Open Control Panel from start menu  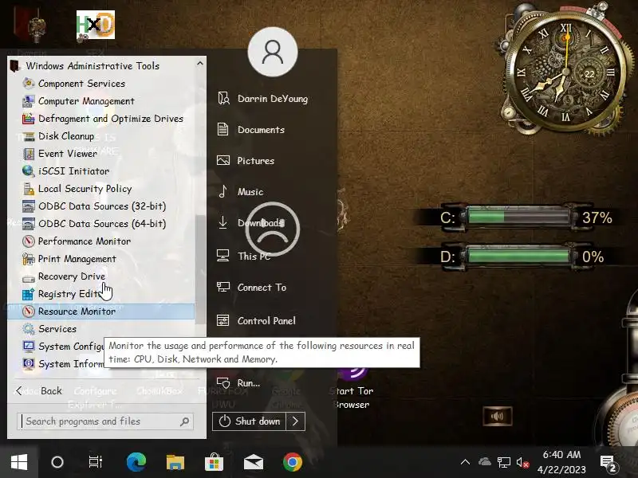(256, 321)
